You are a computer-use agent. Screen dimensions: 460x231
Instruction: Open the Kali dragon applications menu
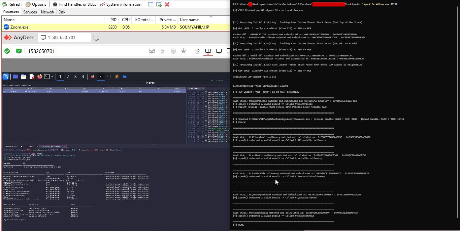point(5,77)
